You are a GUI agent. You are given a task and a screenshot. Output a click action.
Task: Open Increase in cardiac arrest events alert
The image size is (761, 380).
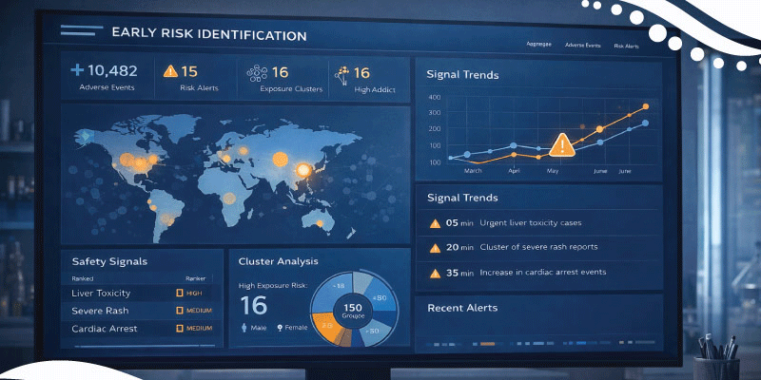[543, 272]
